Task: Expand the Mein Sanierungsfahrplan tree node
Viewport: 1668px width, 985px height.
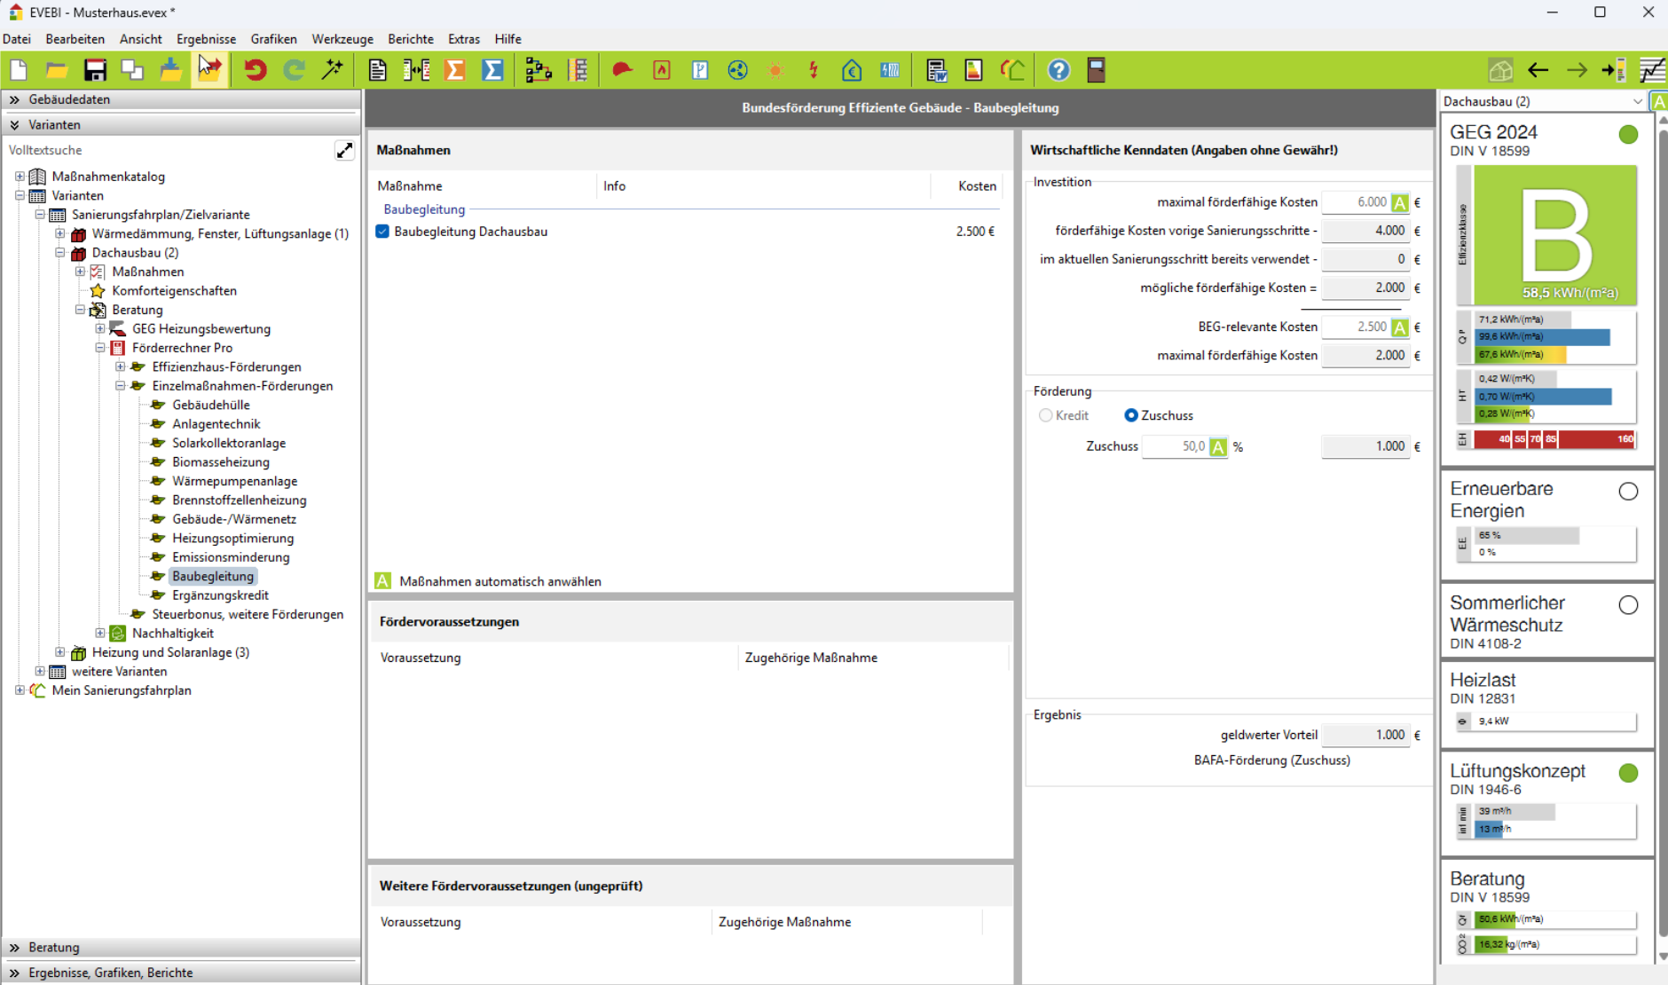Action: click(x=20, y=690)
